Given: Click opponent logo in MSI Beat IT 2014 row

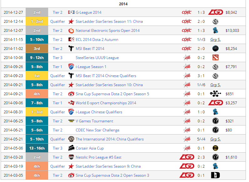Looking at the screenshot, I should pyautogui.click(x=215, y=48).
